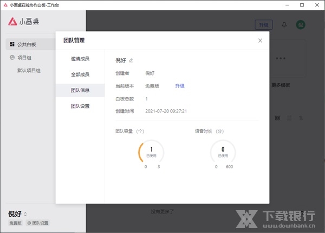Open notifications bell icon

pos(284,25)
